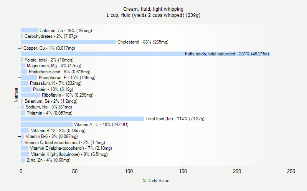Click the Cholesterol bar in the chart
The image size is (307, 191).
tap(69, 42)
